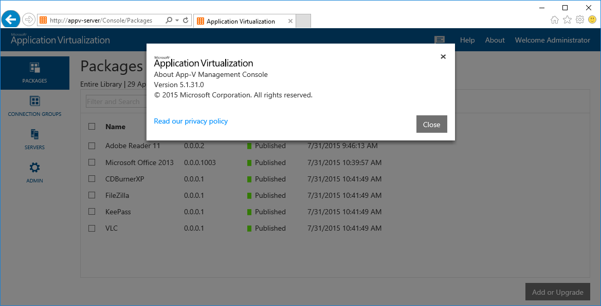Open the Packages section in sidebar
The image size is (601, 306).
(x=35, y=73)
